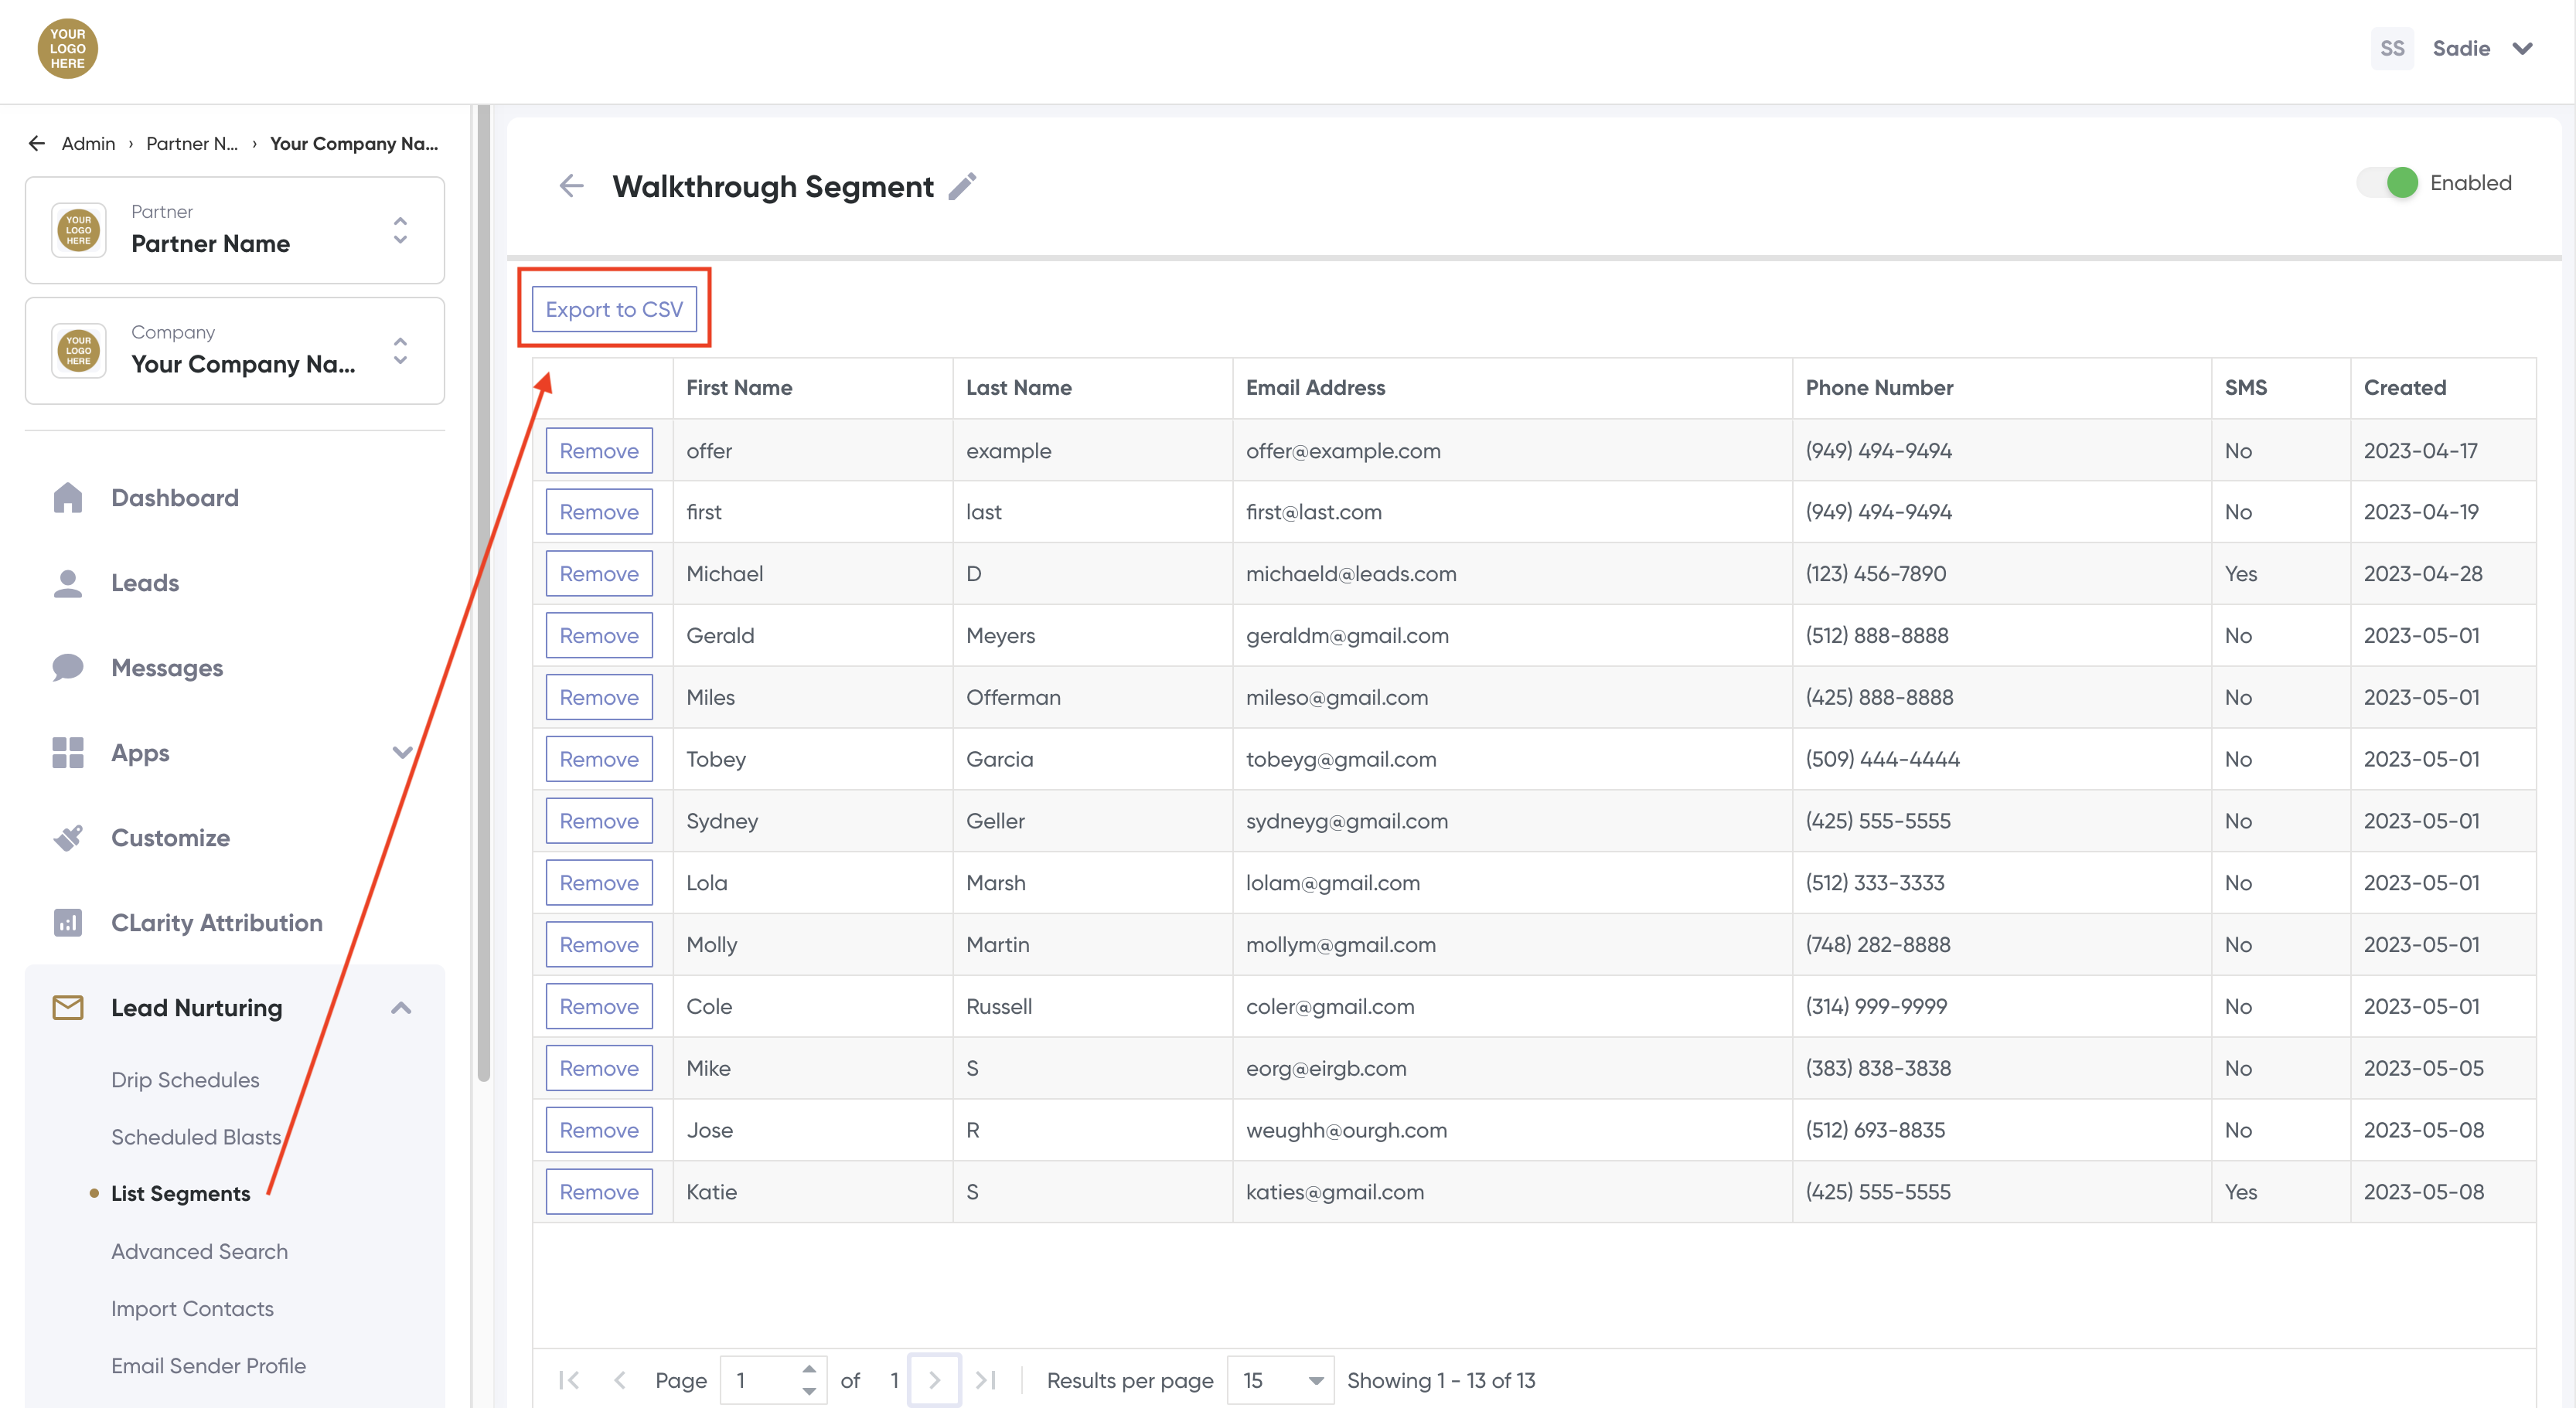
Task: Open CLarity Attribution via its chart icon
Action: pos(67,923)
